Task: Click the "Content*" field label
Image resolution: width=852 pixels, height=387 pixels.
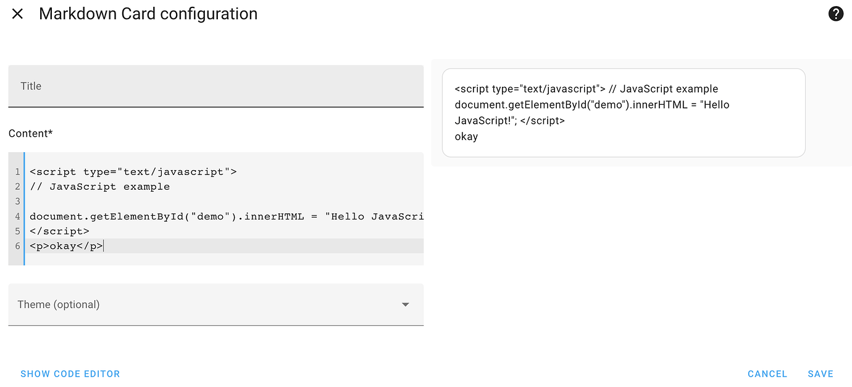Action: (30, 134)
